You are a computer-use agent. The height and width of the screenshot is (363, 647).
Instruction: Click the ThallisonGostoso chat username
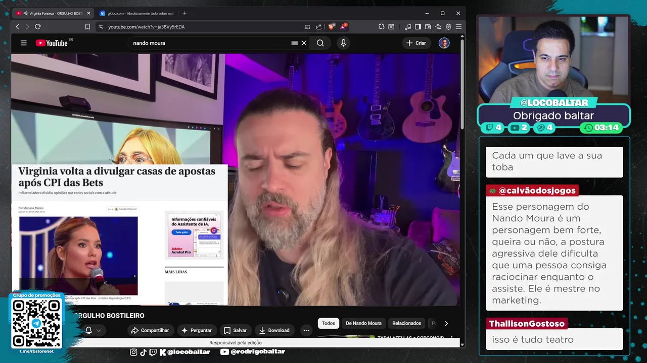(526, 324)
